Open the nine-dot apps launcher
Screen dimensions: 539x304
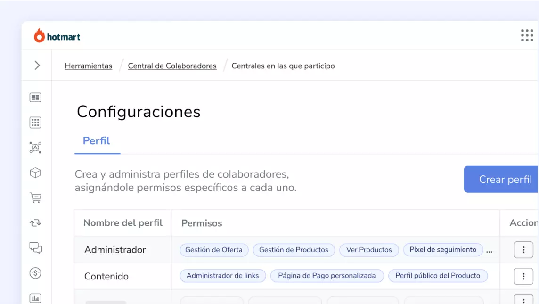(x=527, y=35)
